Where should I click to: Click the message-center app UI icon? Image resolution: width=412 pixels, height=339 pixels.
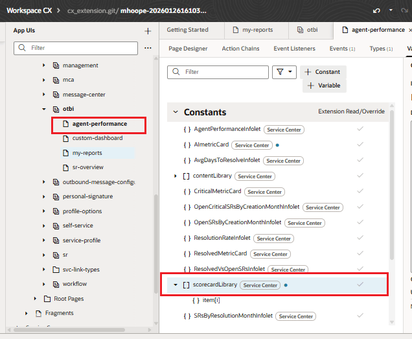click(56, 94)
